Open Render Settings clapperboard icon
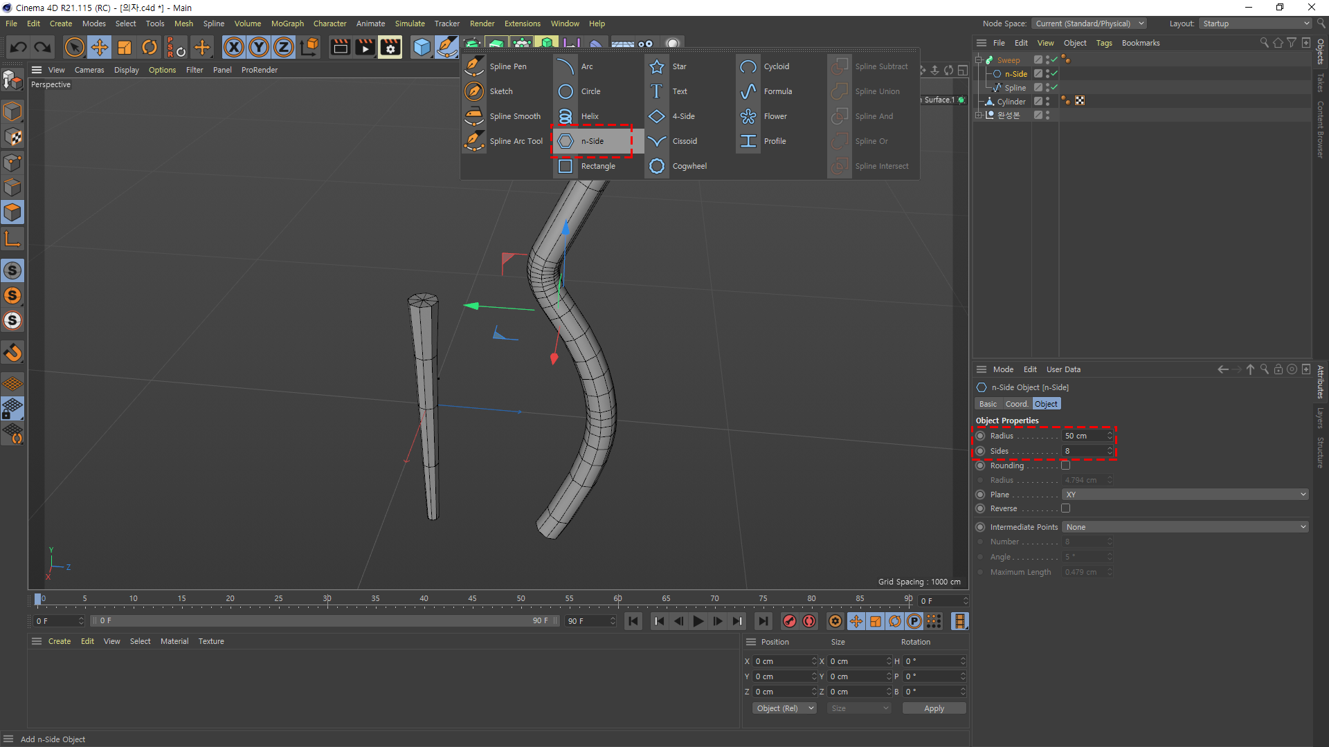The image size is (1329, 747). [390, 47]
